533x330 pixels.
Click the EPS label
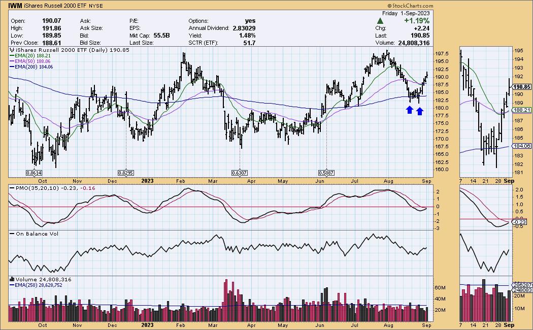click(x=135, y=28)
